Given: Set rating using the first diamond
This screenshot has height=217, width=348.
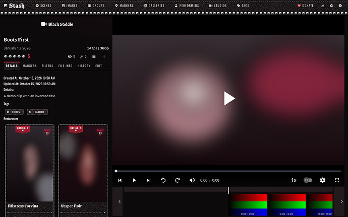Looking at the screenshot, I should [6, 56].
